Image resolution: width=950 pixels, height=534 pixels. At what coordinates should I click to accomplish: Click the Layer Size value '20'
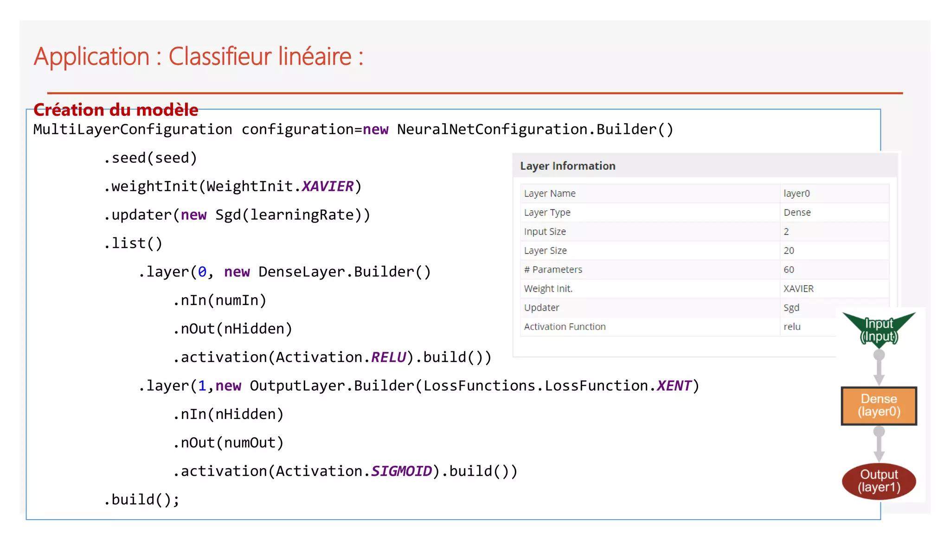tap(789, 250)
